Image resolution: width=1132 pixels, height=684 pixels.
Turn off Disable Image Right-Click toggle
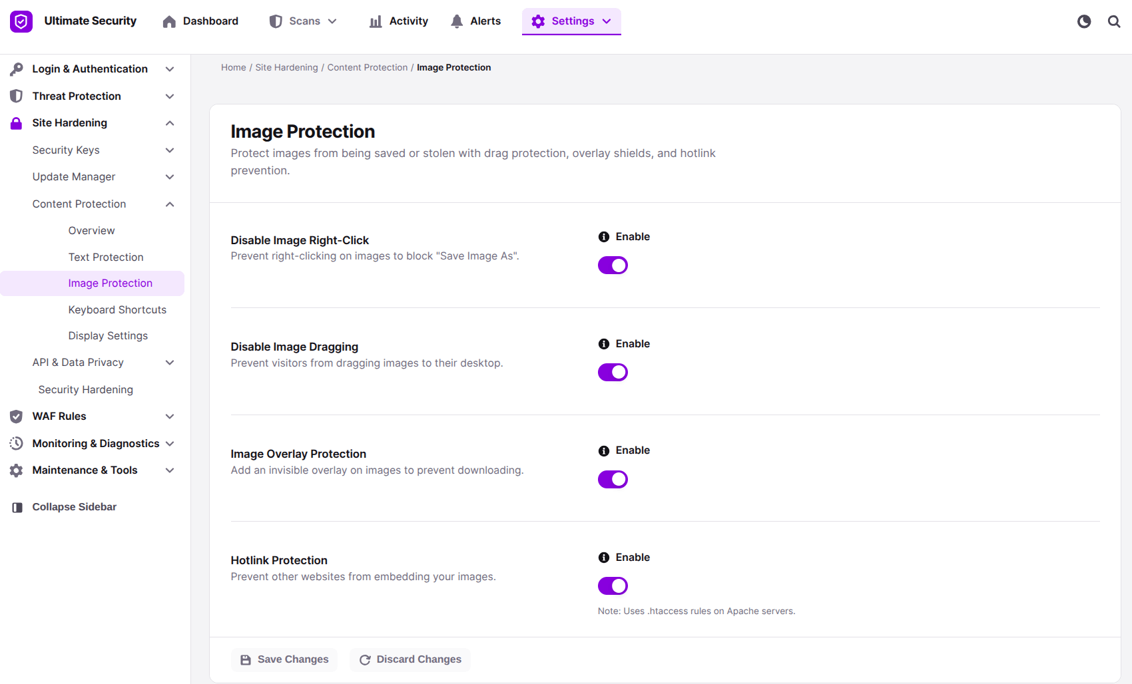click(x=613, y=265)
